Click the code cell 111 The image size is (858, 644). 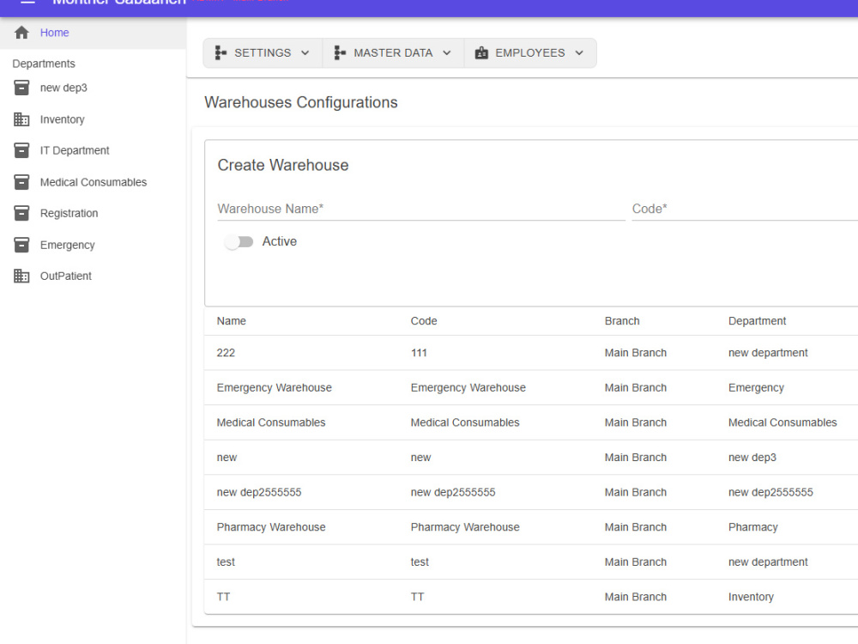pos(419,353)
